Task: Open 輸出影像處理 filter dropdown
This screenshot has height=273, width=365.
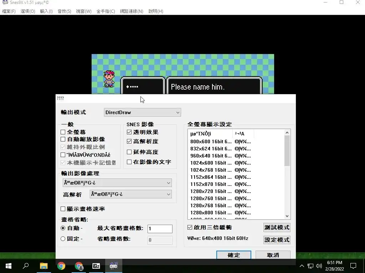Action: coord(117,183)
